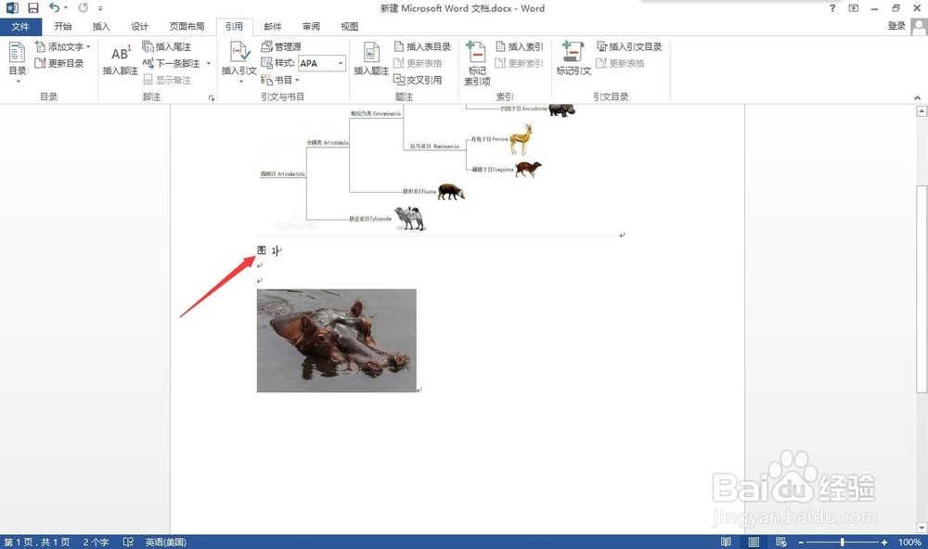Save the document via Quick Access toolbar

tap(33, 8)
